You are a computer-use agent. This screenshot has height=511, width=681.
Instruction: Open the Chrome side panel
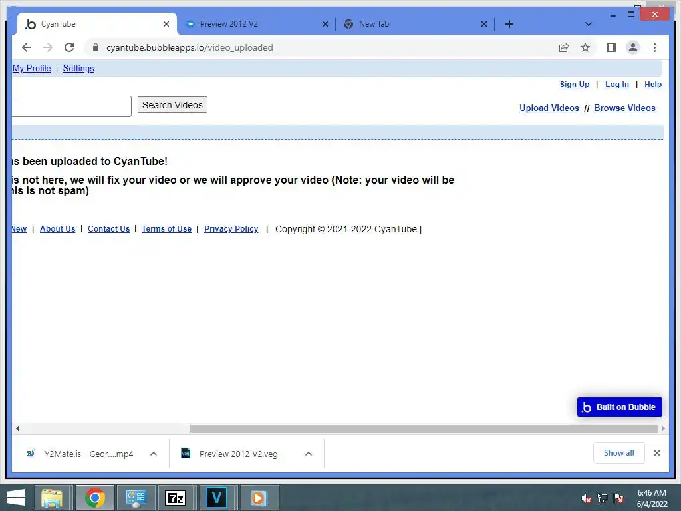tap(612, 47)
